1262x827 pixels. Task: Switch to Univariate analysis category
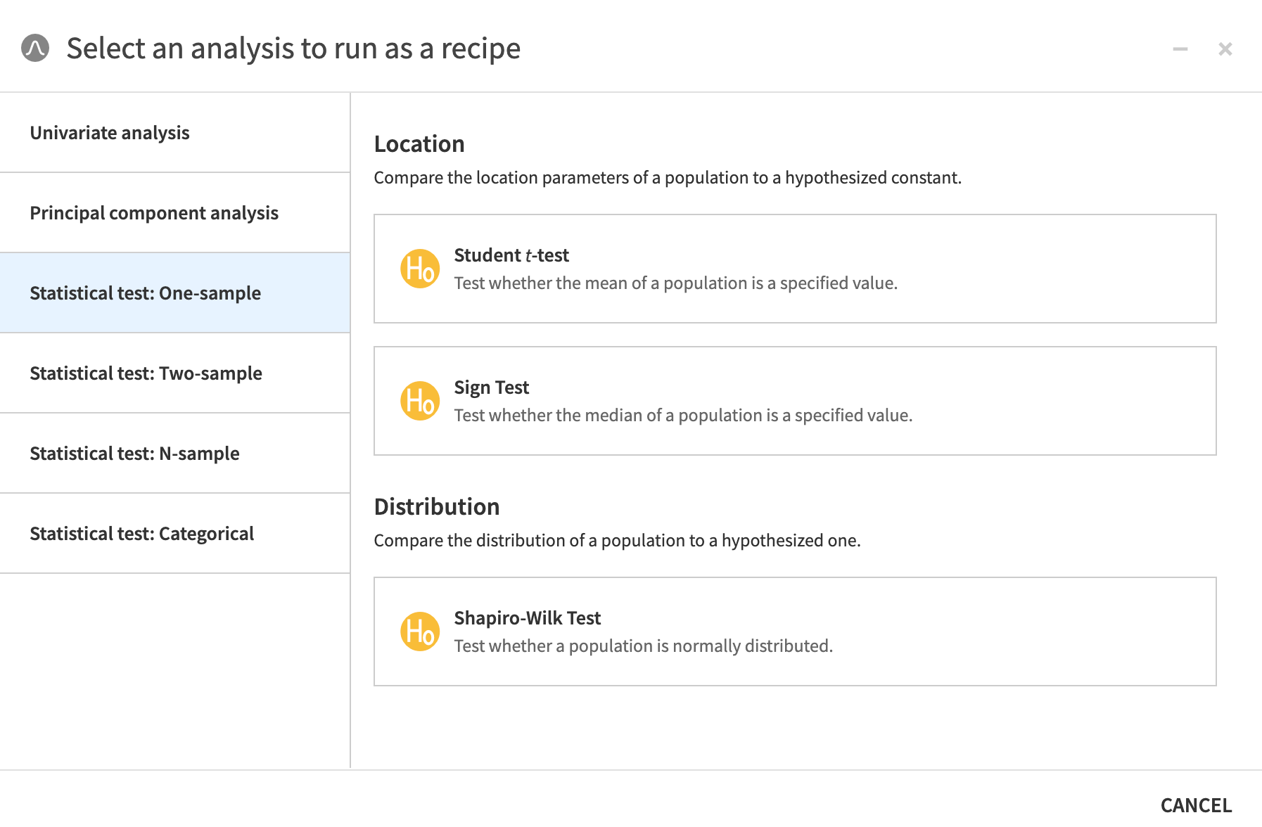(x=110, y=132)
